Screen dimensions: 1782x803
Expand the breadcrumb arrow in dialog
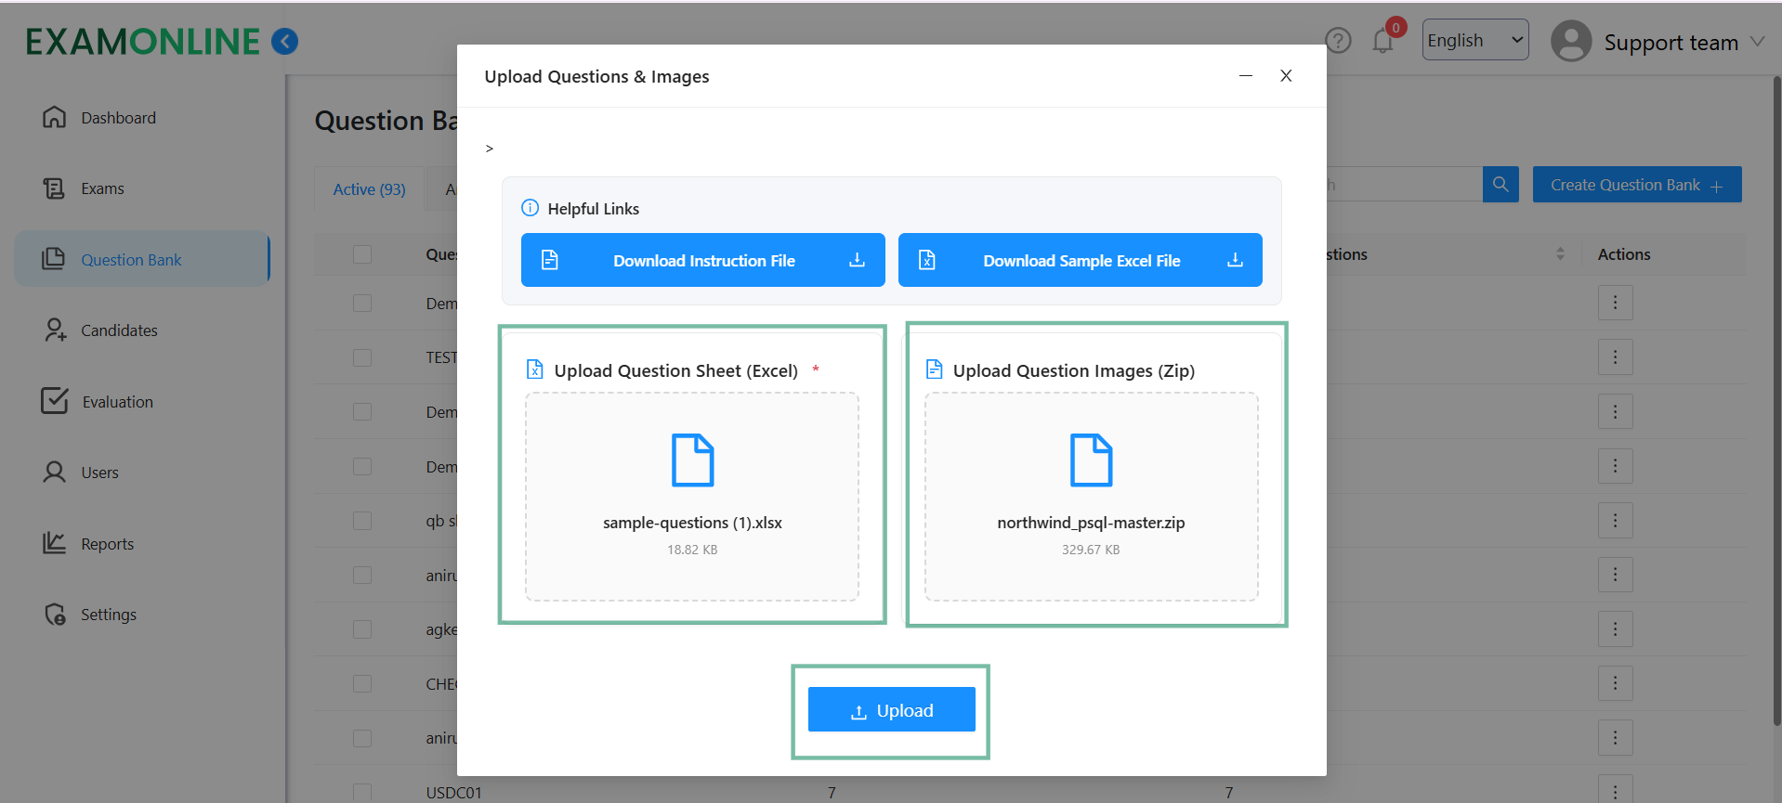(490, 149)
